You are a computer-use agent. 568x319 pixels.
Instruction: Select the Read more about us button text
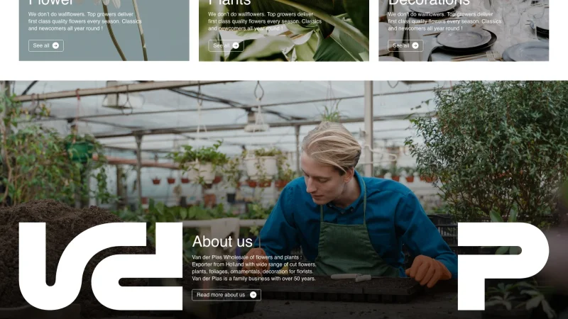click(x=221, y=295)
